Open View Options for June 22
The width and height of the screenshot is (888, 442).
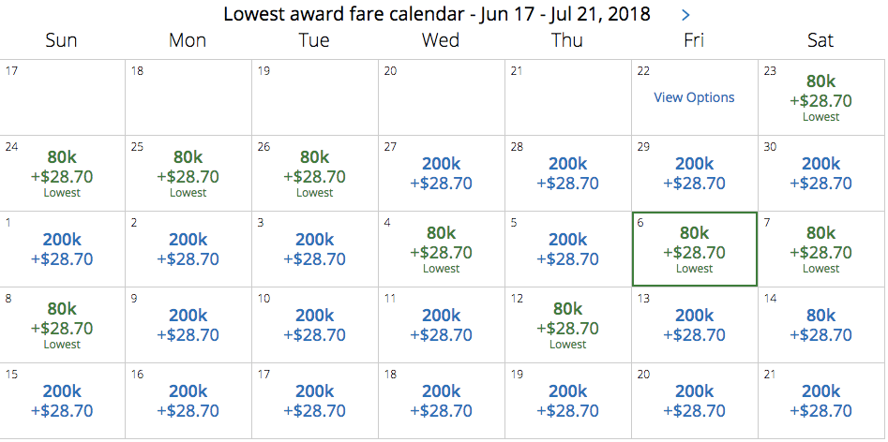point(694,97)
